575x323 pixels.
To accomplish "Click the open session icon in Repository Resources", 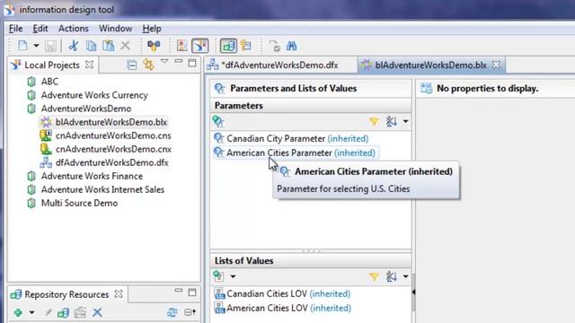I will 63,313.
